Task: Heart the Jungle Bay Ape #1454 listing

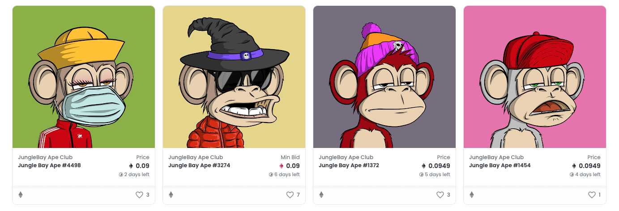Action: click(x=592, y=195)
